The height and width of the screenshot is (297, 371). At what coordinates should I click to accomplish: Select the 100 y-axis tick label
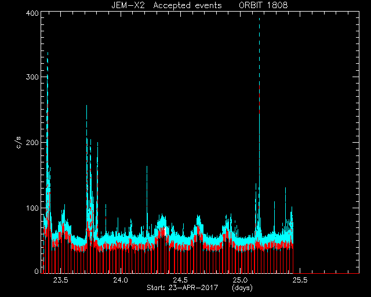(32, 208)
